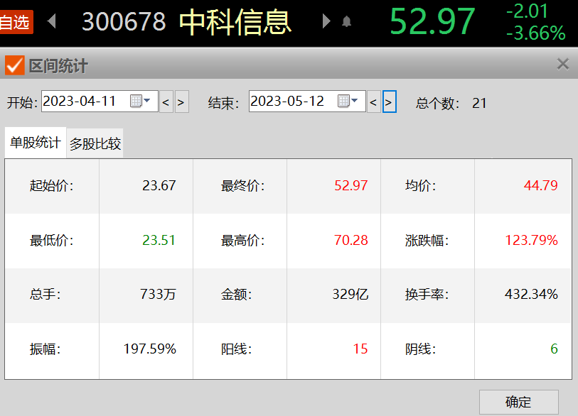Confirm with the 确定 button
The width and height of the screenshot is (578, 416).
519,402
